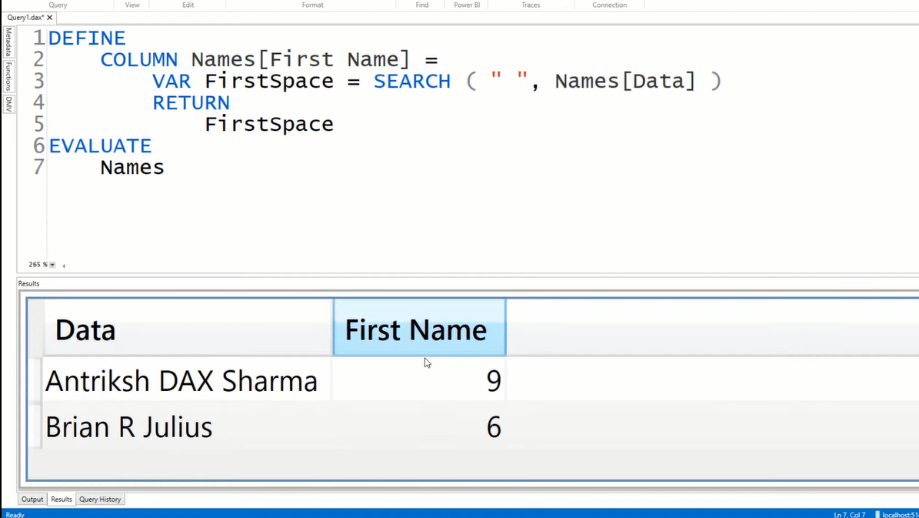The height and width of the screenshot is (518, 919).
Task: Open the Metadata side panel
Action: (8, 42)
